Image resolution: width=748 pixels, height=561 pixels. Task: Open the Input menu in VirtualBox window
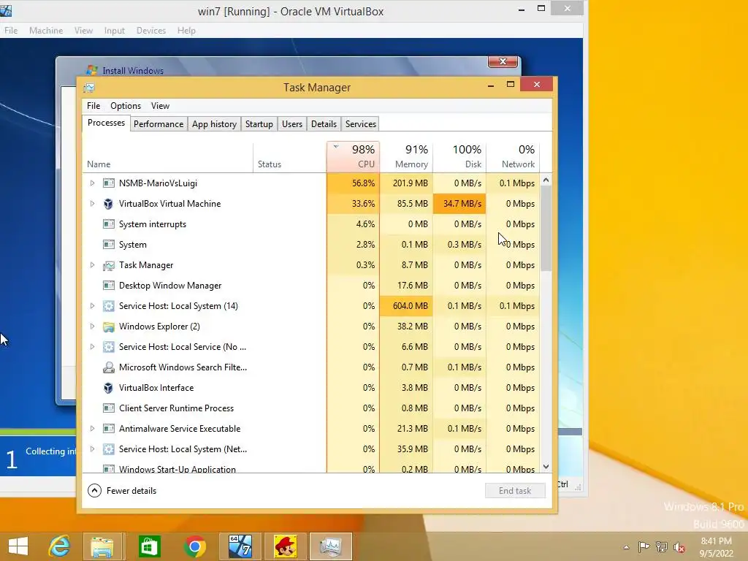pyautogui.click(x=115, y=31)
